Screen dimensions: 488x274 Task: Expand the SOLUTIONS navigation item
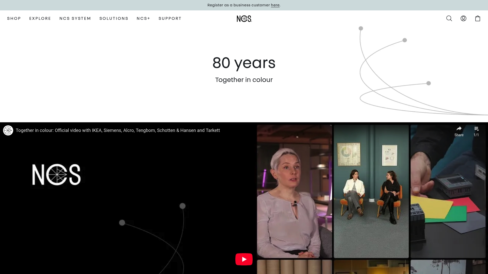[114, 19]
